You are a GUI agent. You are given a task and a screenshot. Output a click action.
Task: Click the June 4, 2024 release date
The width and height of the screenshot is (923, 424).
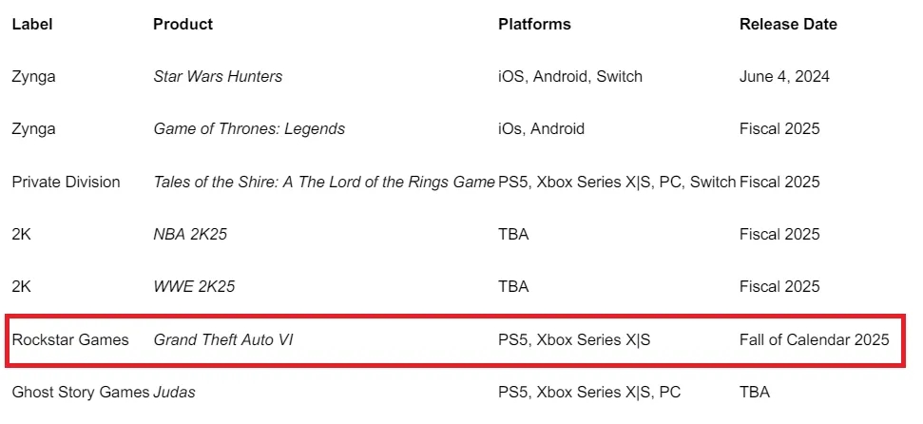[x=784, y=76]
